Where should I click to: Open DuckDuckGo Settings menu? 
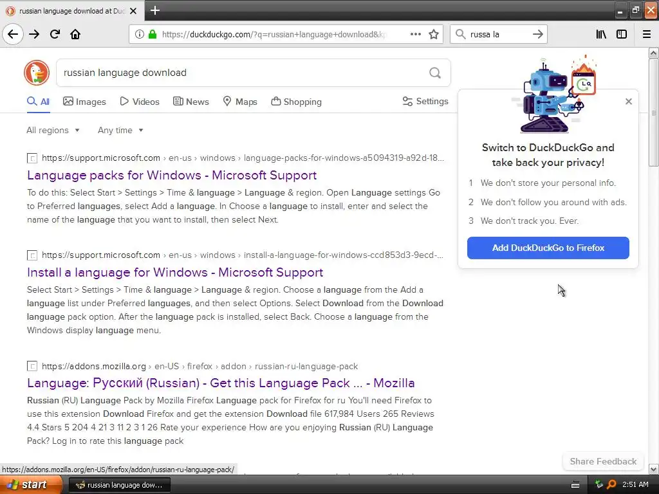coord(425,101)
